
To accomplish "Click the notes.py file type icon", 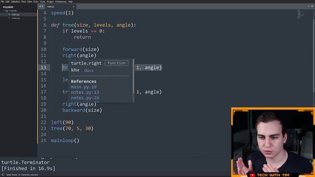I will pyautogui.click(x=9, y=18).
